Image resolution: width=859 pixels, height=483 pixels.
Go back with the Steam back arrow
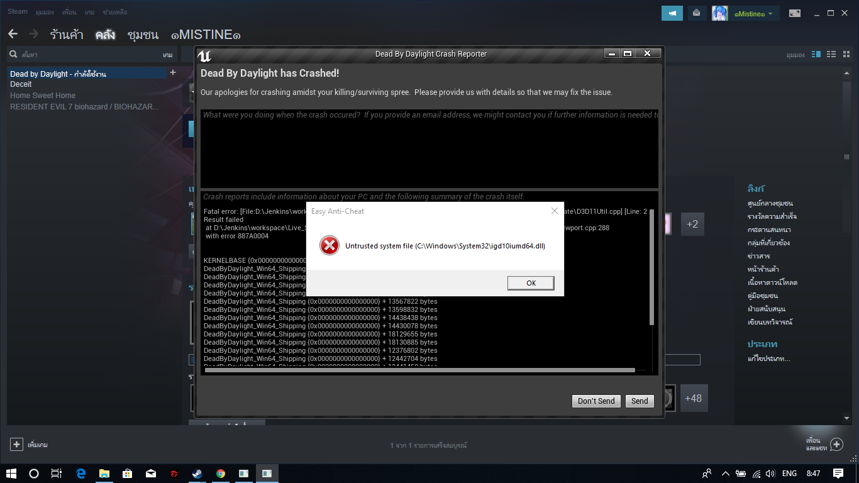(x=13, y=34)
